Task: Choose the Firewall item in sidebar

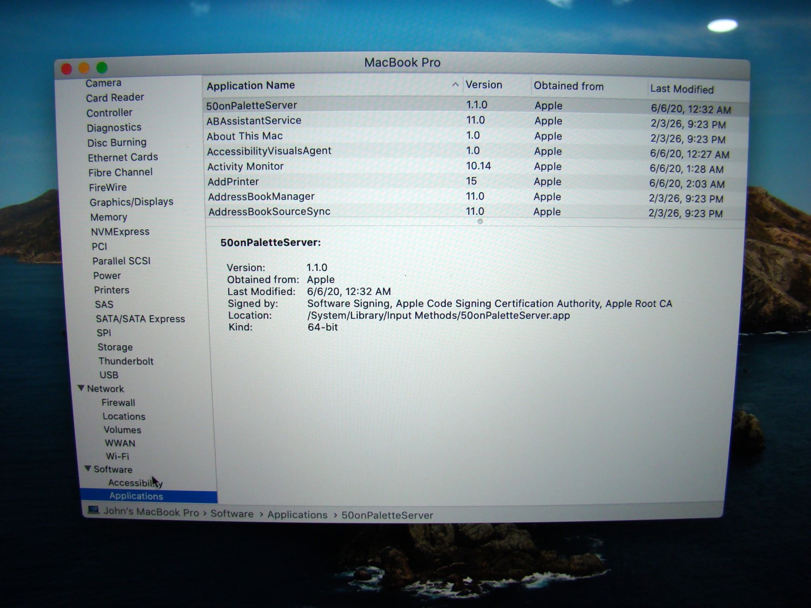Action: [118, 403]
